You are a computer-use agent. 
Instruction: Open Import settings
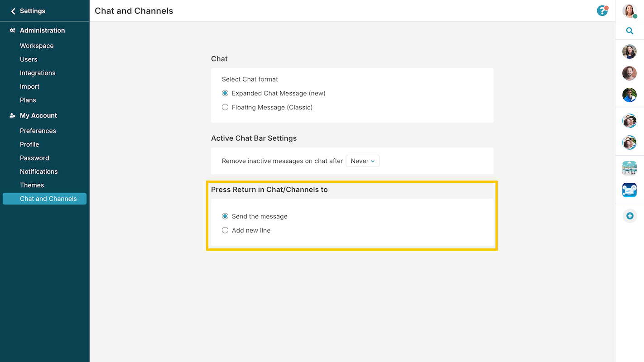(x=29, y=86)
